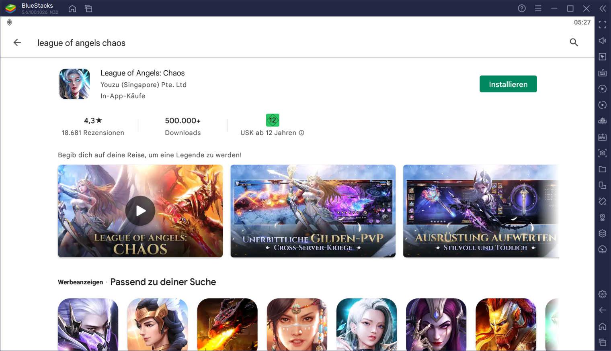This screenshot has height=351, width=611.
Task: Click the BlueStacks logo
Action: coord(10,8)
